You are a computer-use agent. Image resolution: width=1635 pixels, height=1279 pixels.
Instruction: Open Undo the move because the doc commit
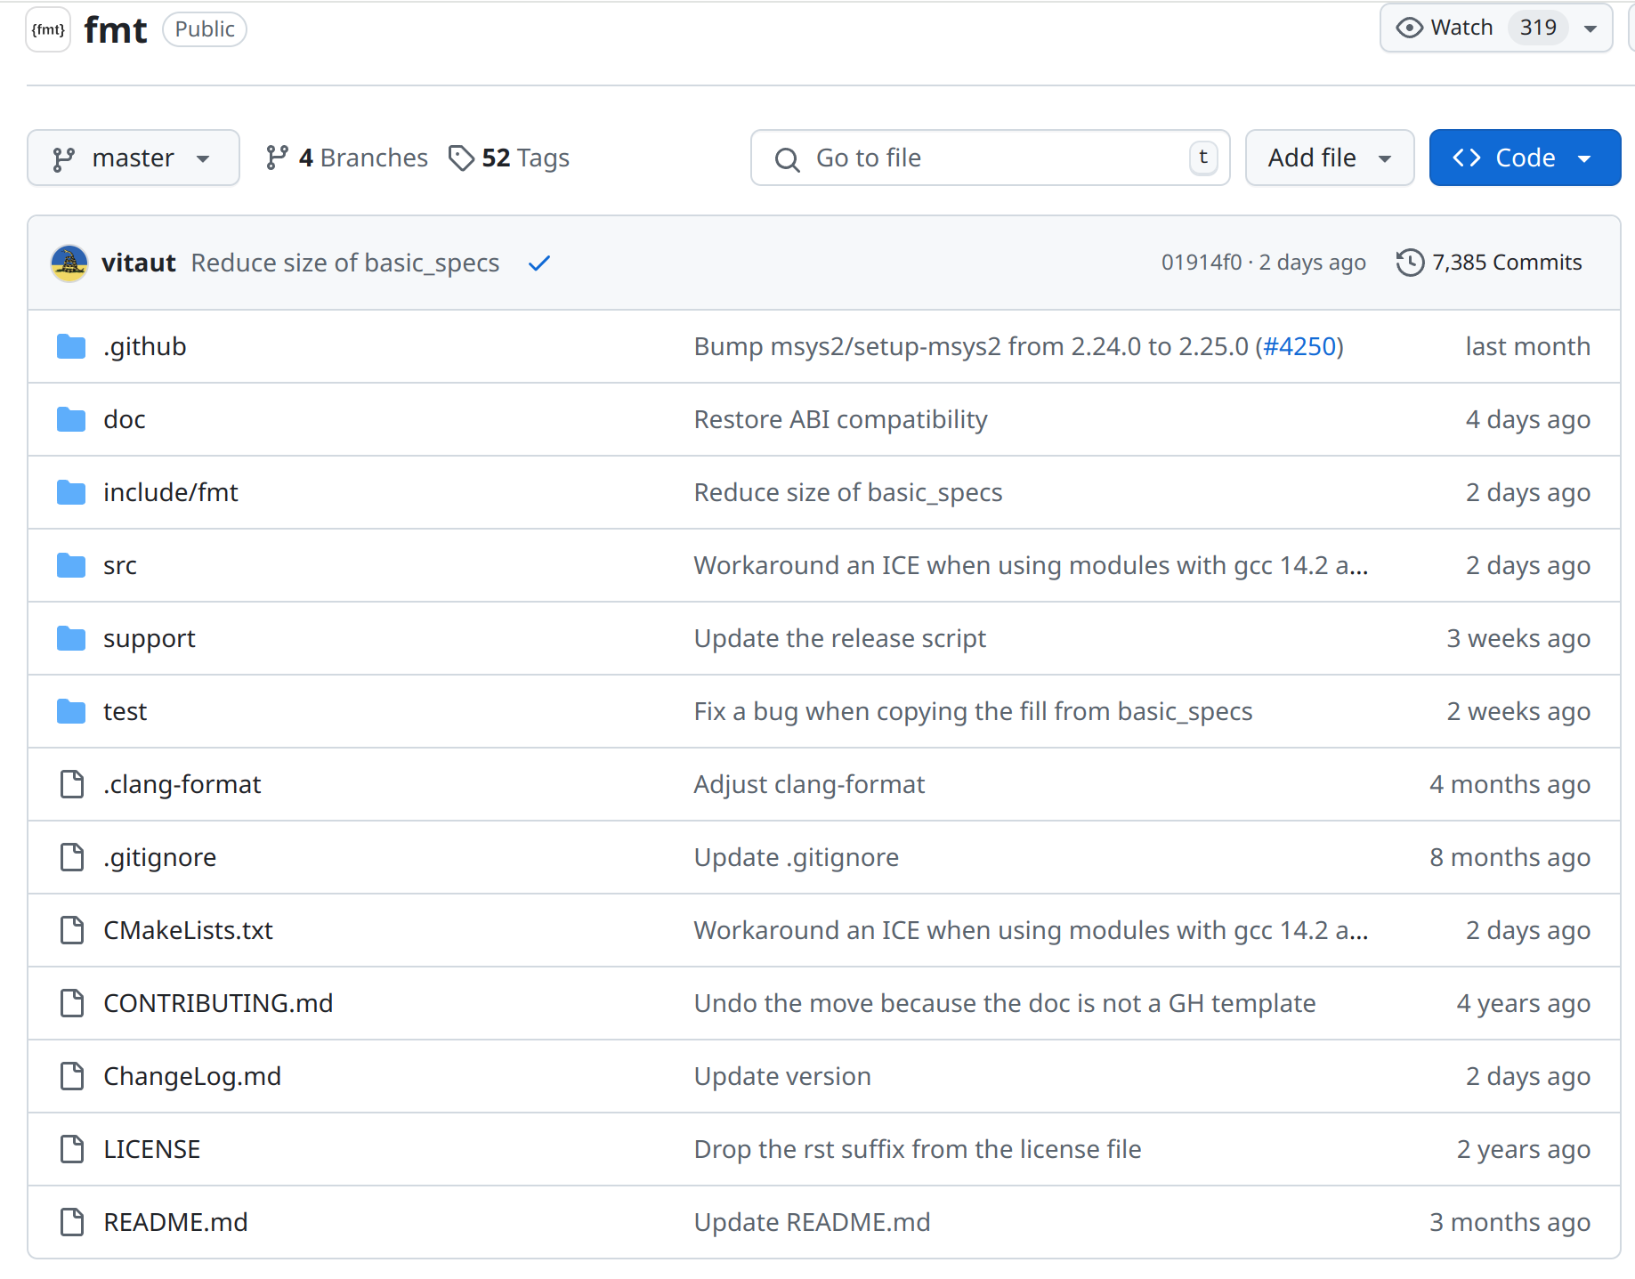tap(1005, 1004)
